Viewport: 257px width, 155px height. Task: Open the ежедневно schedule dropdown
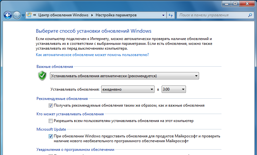(x=128, y=89)
